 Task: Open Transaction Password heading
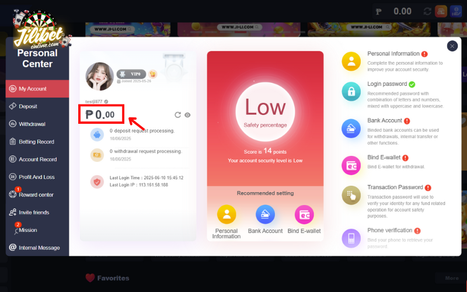click(x=395, y=187)
